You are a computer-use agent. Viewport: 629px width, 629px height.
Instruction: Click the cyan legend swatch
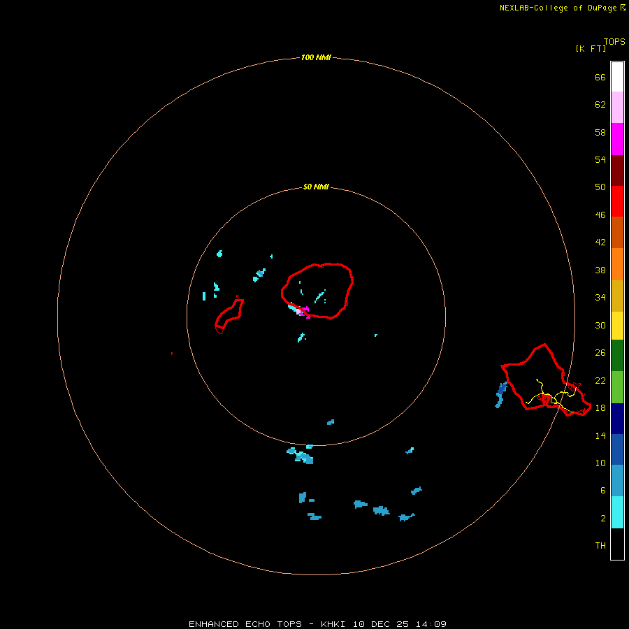click(617, 512)
